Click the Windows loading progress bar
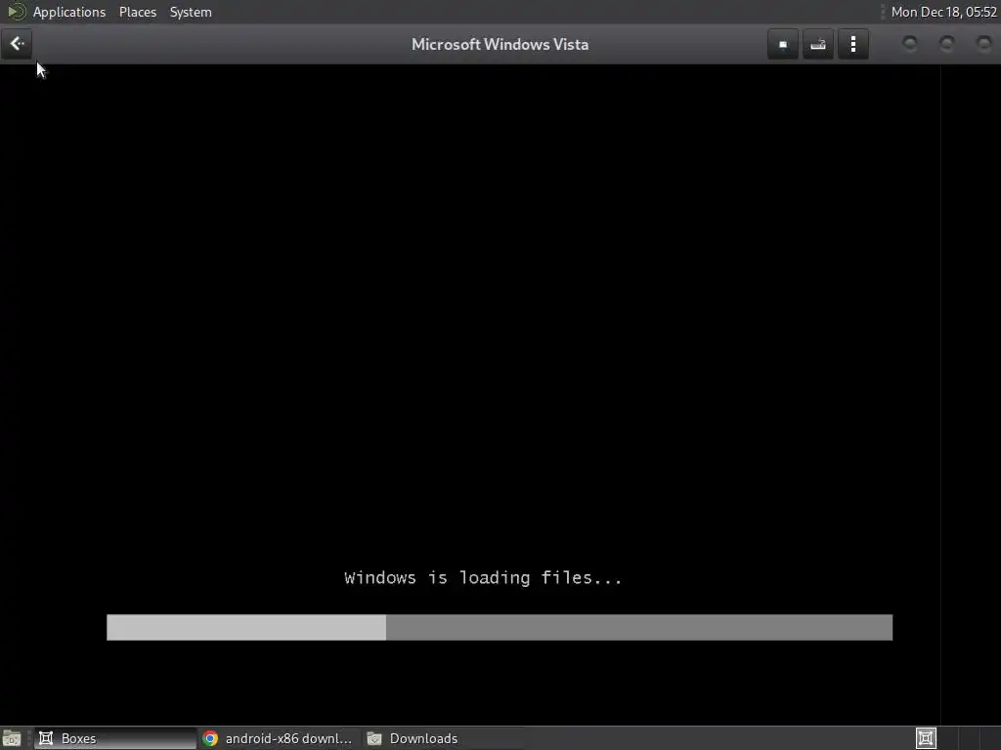This screenshot has height=750, width=1001. pos(500,628)
